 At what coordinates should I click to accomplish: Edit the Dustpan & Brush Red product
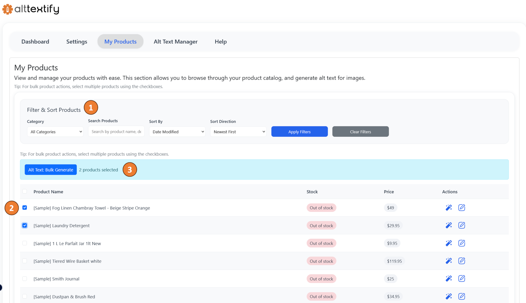462,296
